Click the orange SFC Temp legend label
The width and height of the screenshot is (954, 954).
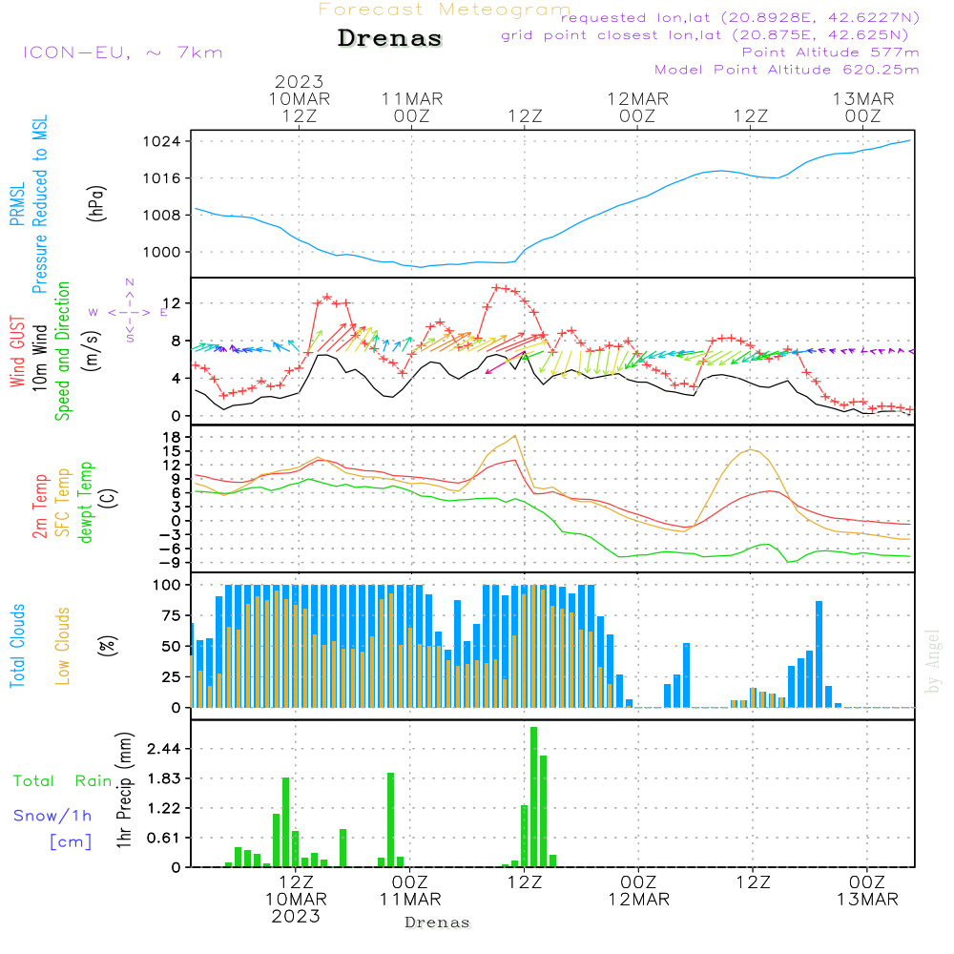(63, 502)
